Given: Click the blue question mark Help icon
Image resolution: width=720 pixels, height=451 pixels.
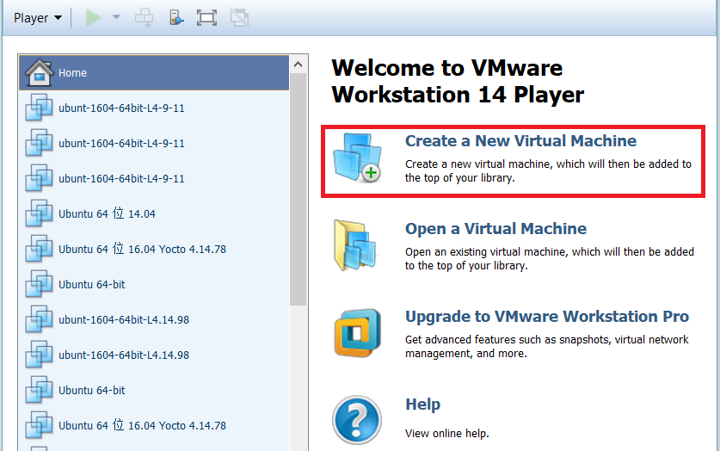Looking at the screenshot, I should click(x=357, y=420).
